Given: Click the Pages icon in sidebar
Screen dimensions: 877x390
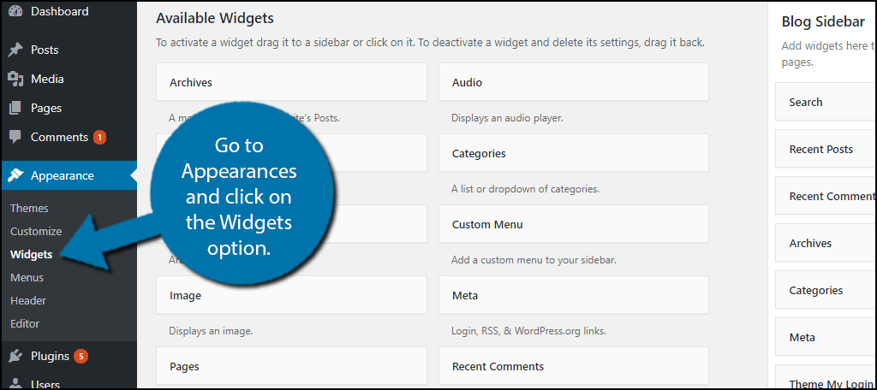Looking at the screenshot, I should pyautogui.click(x=15, y=109).
